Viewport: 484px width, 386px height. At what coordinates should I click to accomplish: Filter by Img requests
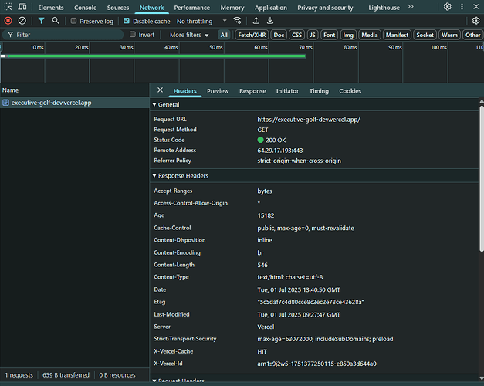[348, 35]
